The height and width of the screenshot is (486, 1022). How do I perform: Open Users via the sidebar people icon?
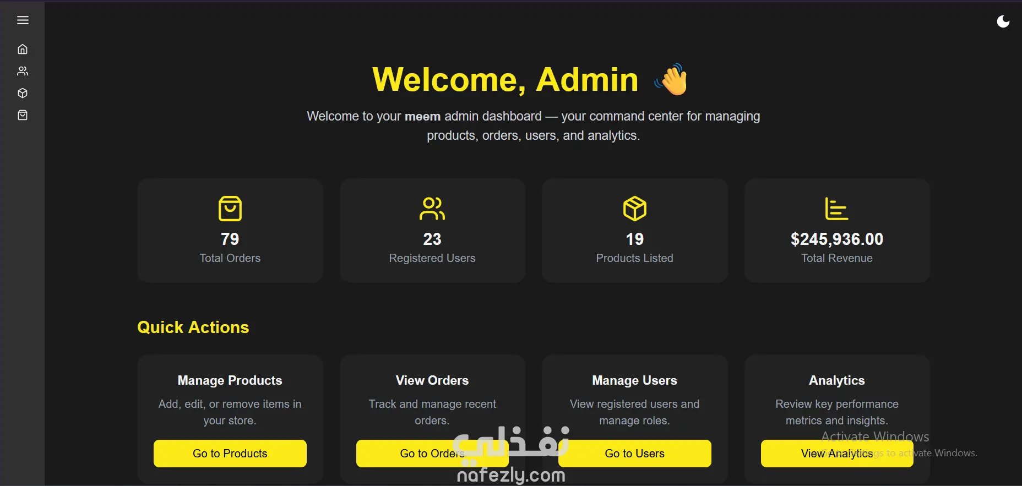[x=23, y=71]
